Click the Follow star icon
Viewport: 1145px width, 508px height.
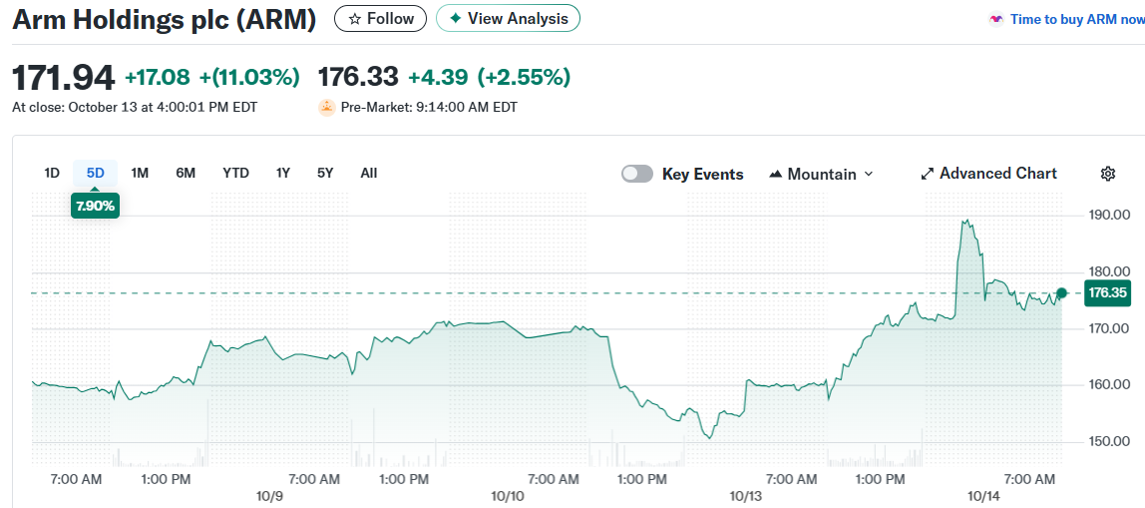coord(354,19)
